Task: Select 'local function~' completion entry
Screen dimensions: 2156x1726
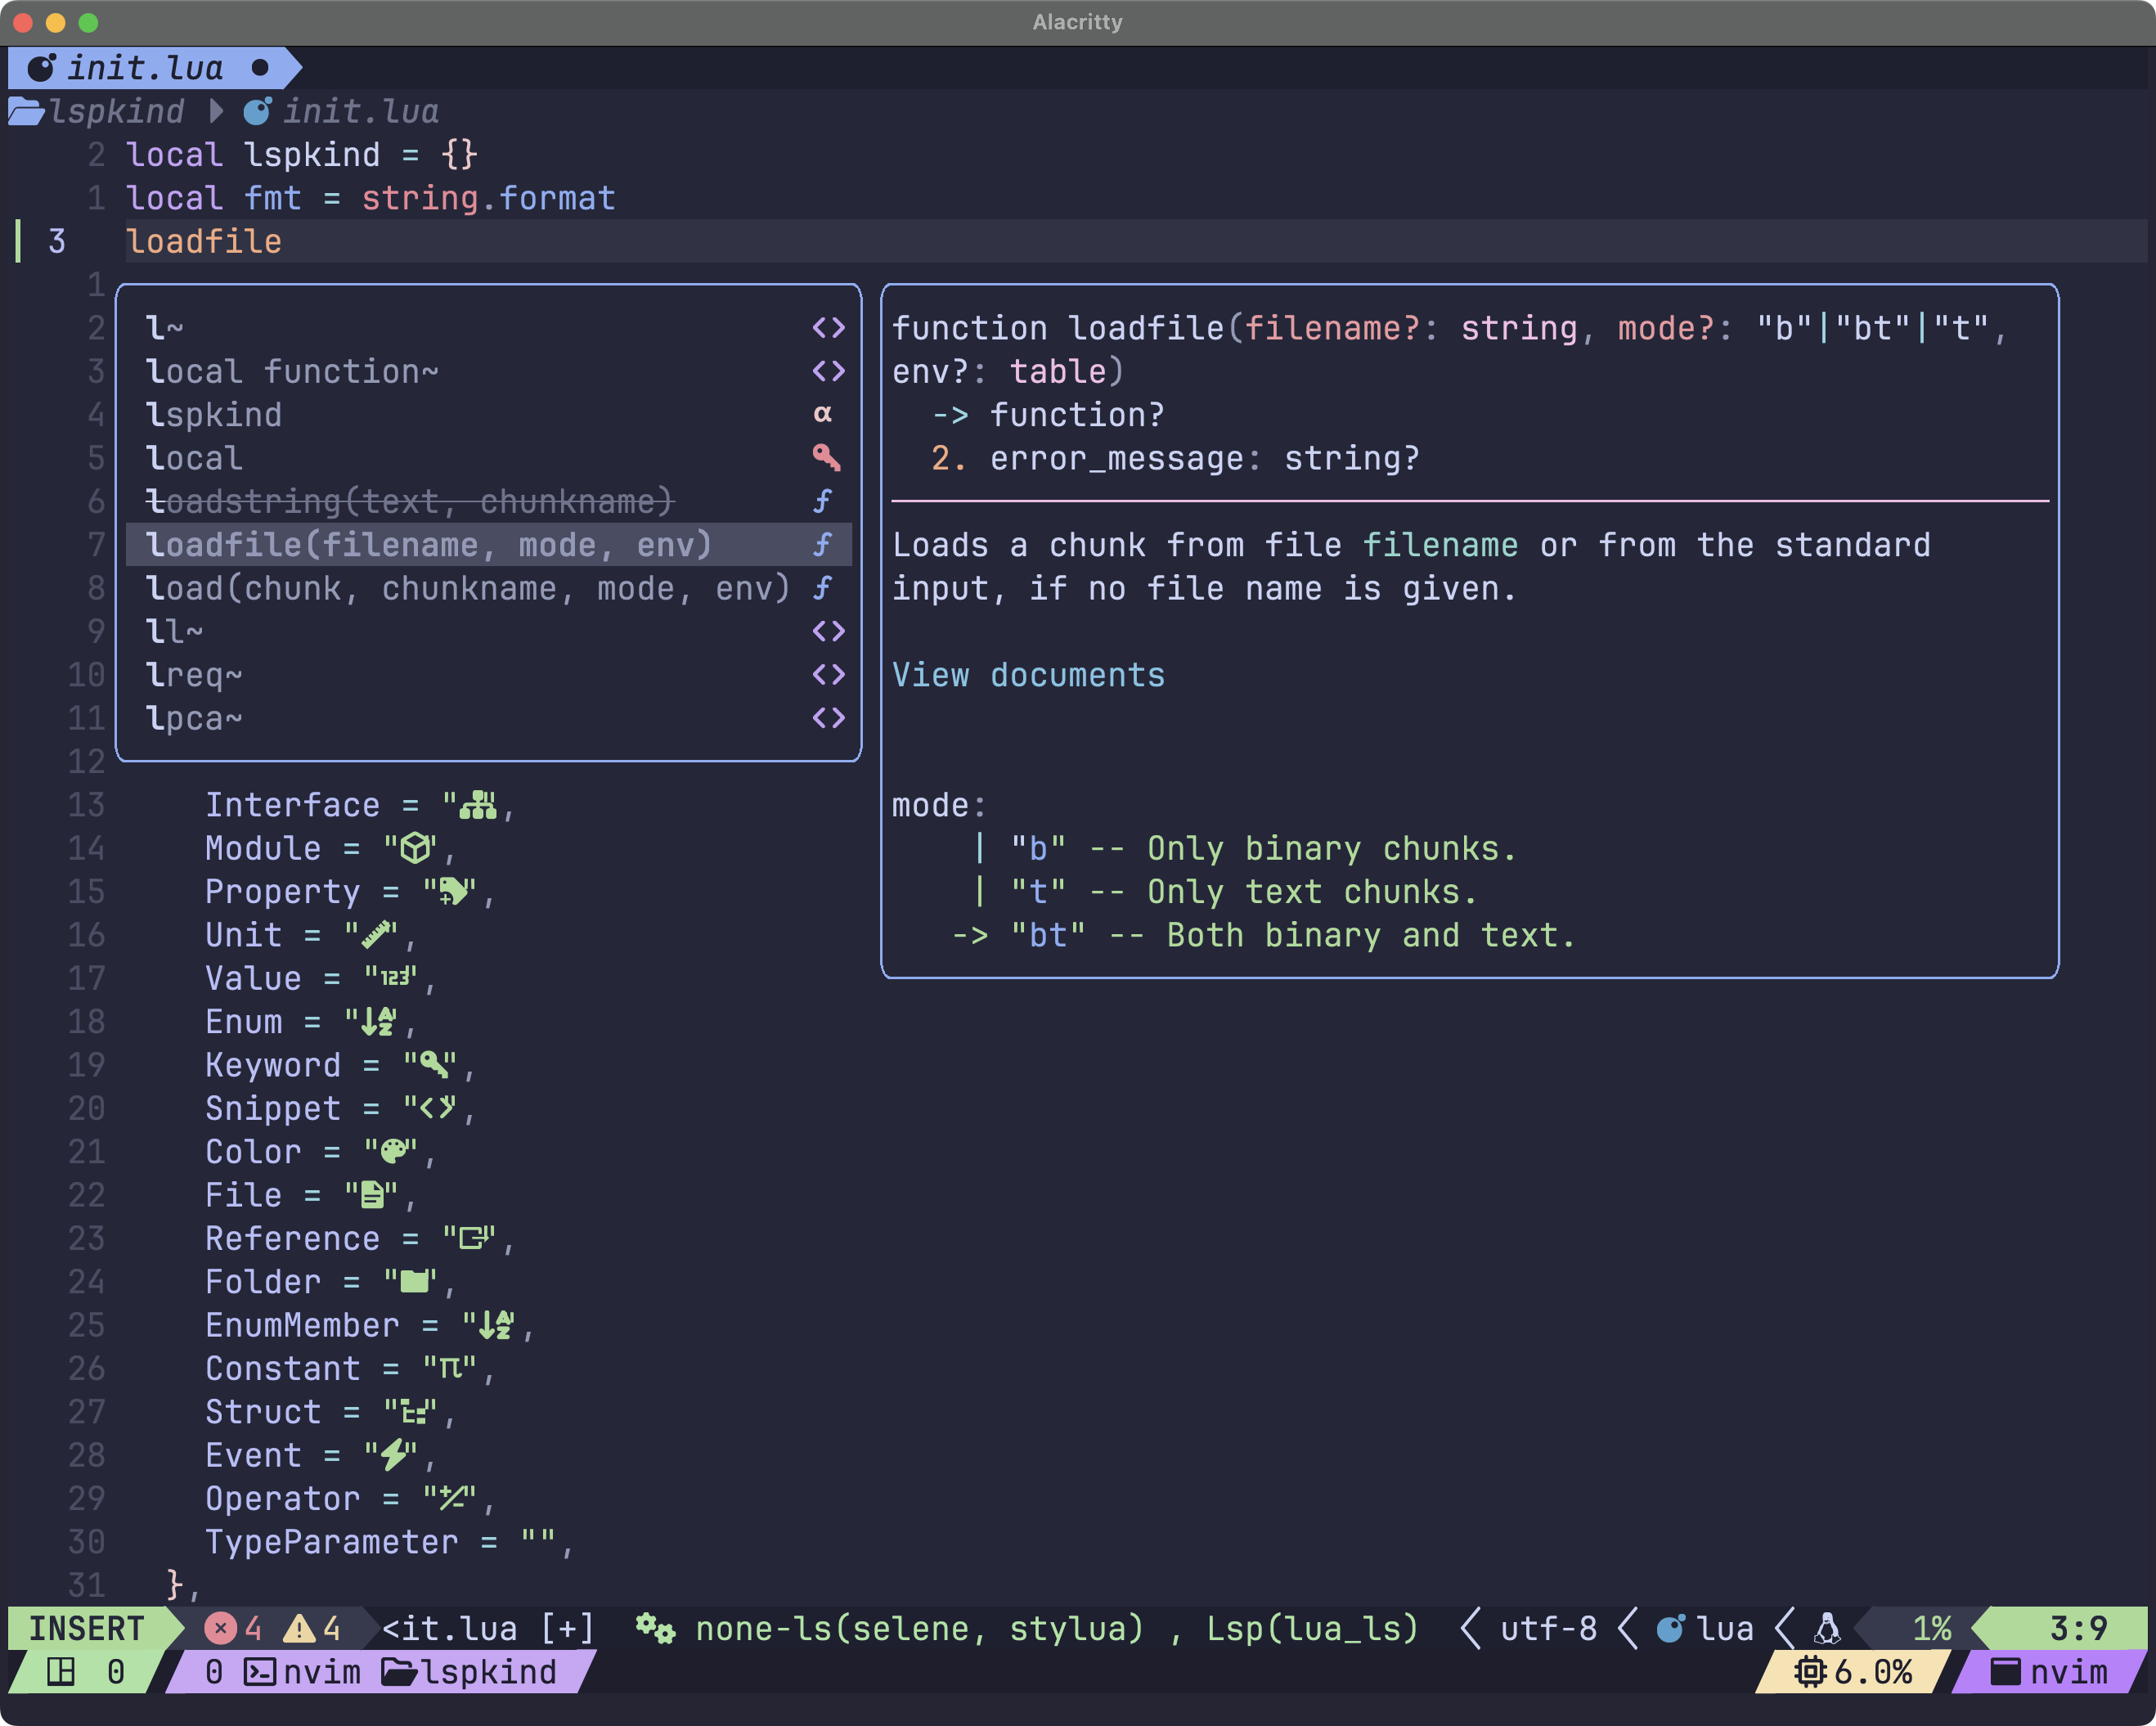Action: pyautogui.click(x=489, y=371)
